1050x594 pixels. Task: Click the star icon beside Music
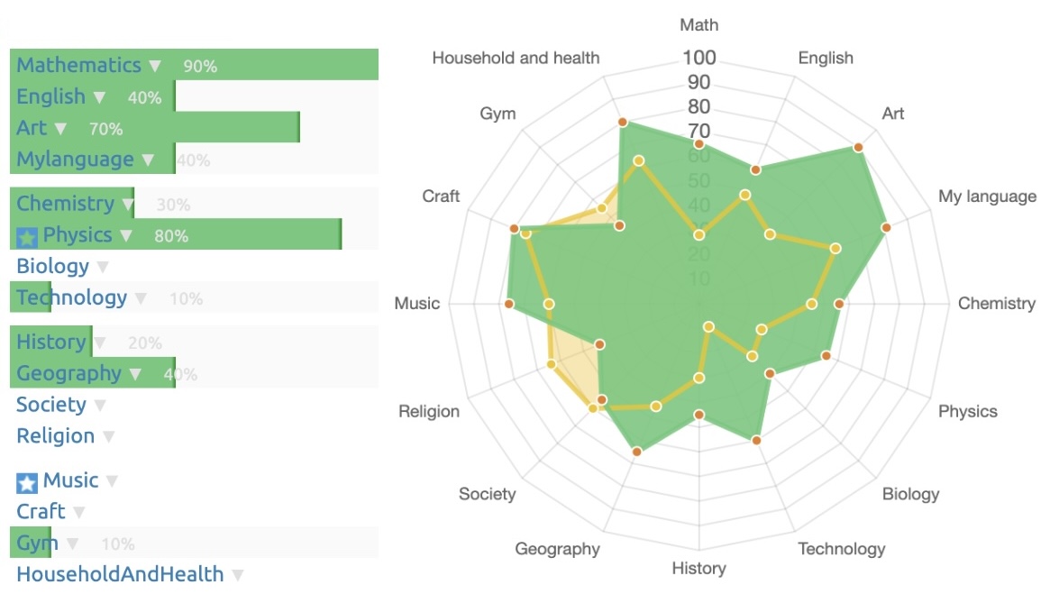click(27, 482)
